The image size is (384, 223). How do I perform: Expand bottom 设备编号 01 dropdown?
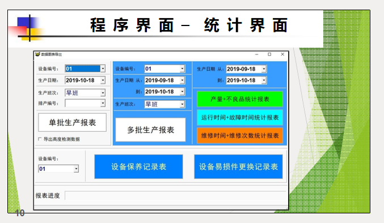click(76, 169)
